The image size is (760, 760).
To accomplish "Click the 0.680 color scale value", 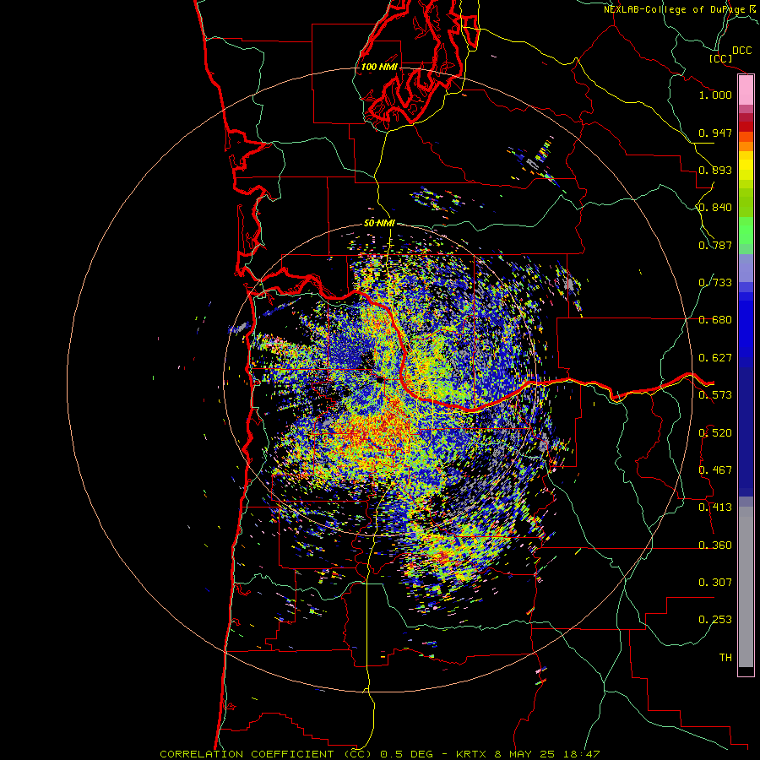I will tap(715, 320).
